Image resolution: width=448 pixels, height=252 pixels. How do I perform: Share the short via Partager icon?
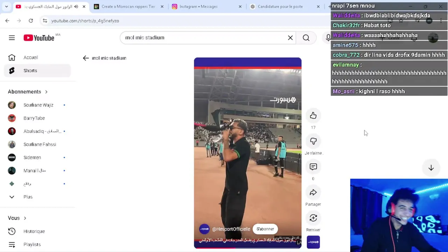pos(313,192)
